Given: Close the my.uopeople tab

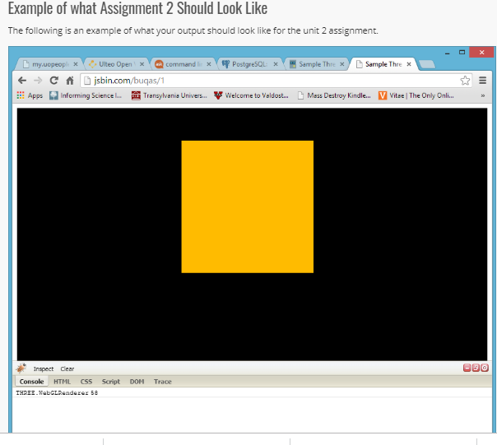Looking at the screenshot, I should coord(76,64).
